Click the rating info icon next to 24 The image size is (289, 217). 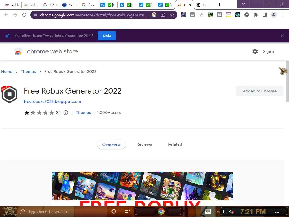point(66,113)
